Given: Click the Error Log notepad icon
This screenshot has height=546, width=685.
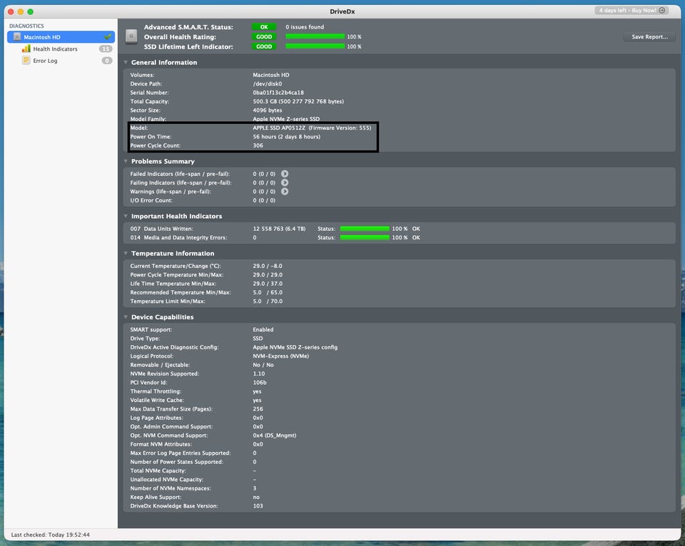Looking at the screenshot, I should tap(26, 61).
